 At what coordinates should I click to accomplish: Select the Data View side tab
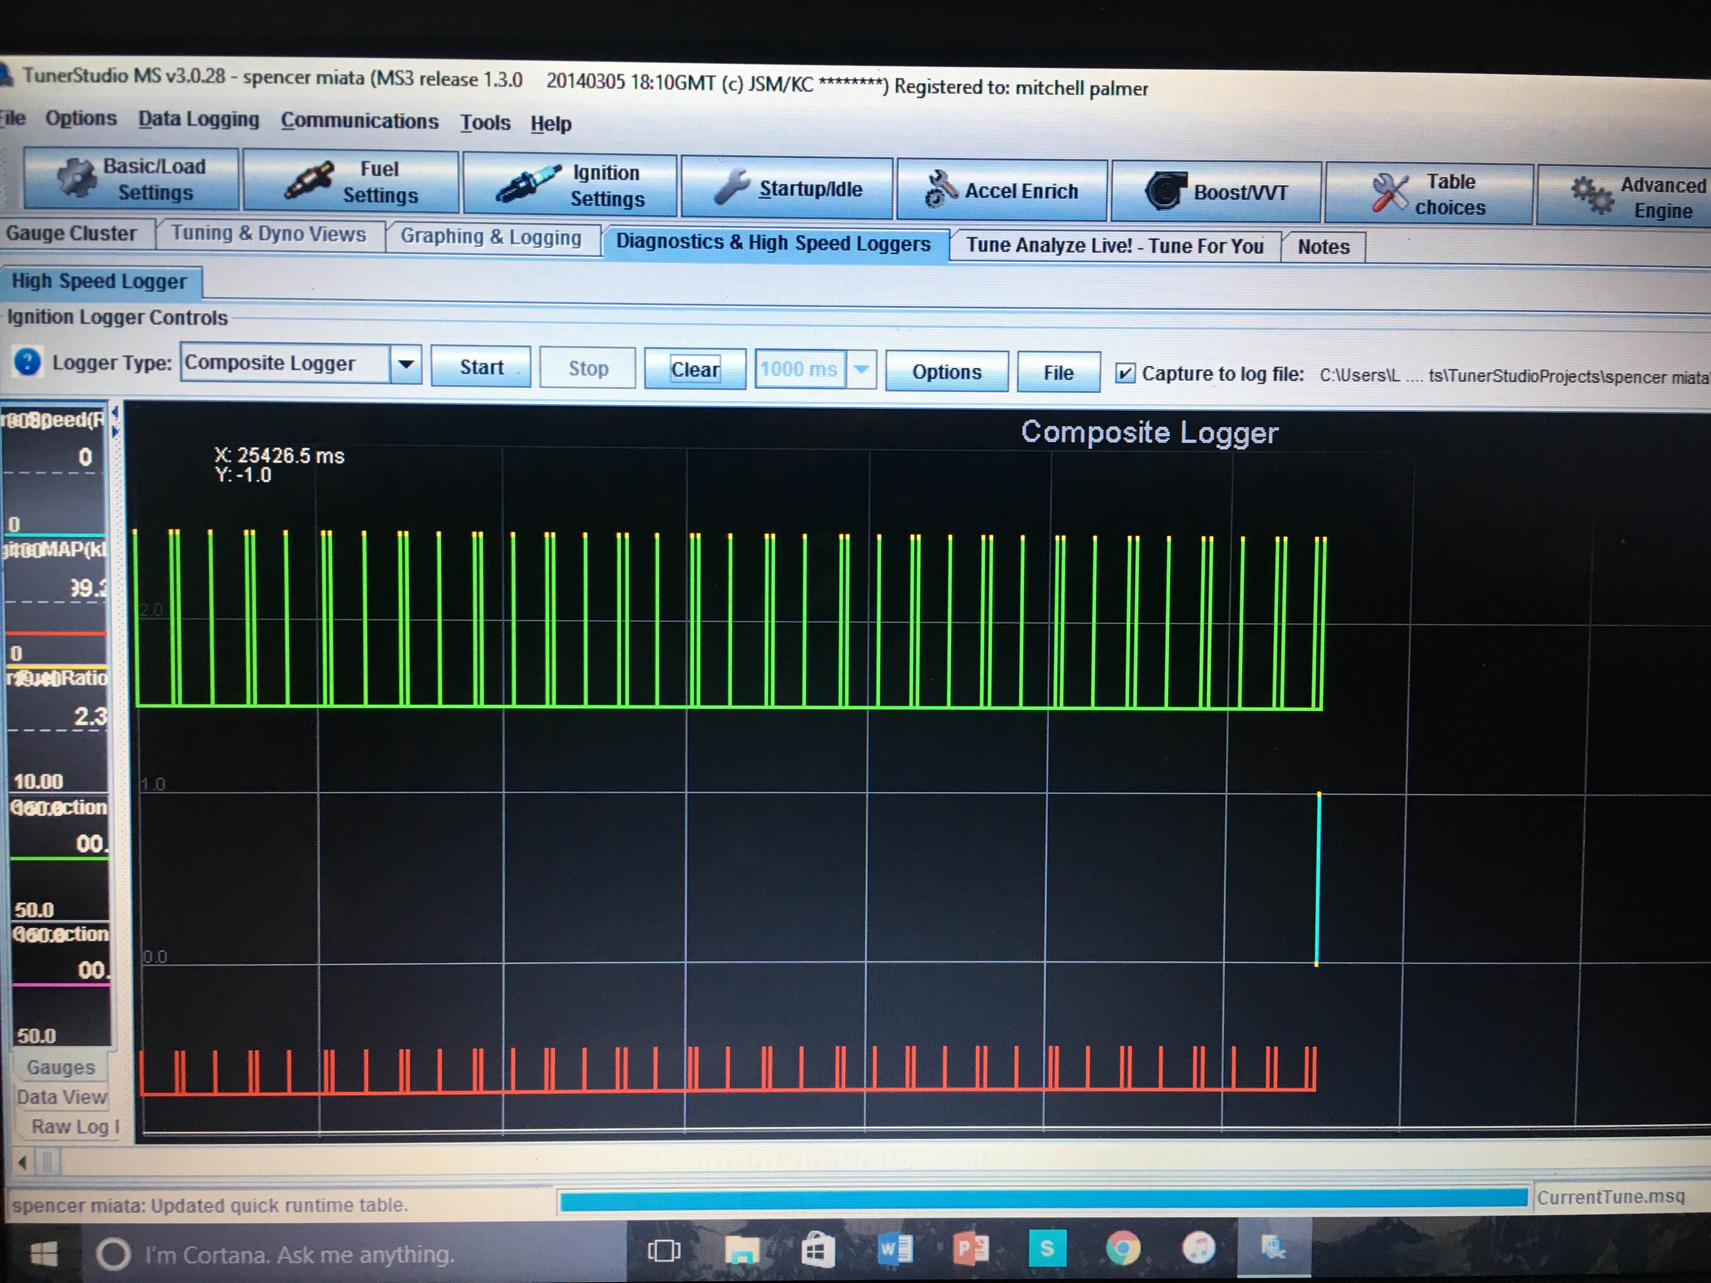coord(62,1097)
